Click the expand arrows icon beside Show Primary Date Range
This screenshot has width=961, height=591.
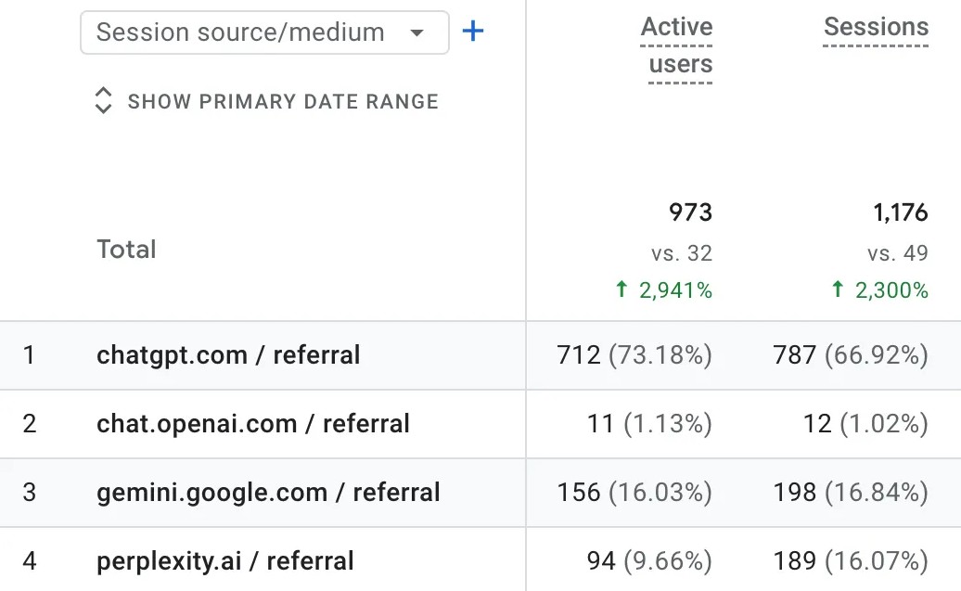coord(104,101)
